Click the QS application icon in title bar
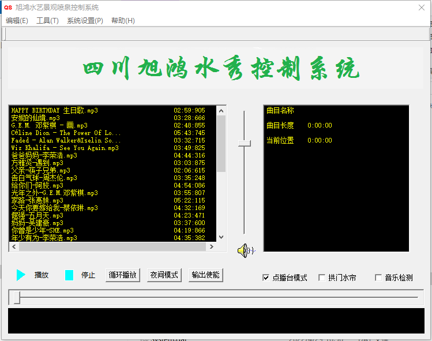This screenshot has width=432, height=341. [x=8, y=8]
